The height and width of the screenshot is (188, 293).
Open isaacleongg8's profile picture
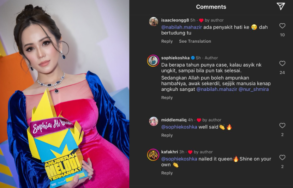[x=154, y=22]
